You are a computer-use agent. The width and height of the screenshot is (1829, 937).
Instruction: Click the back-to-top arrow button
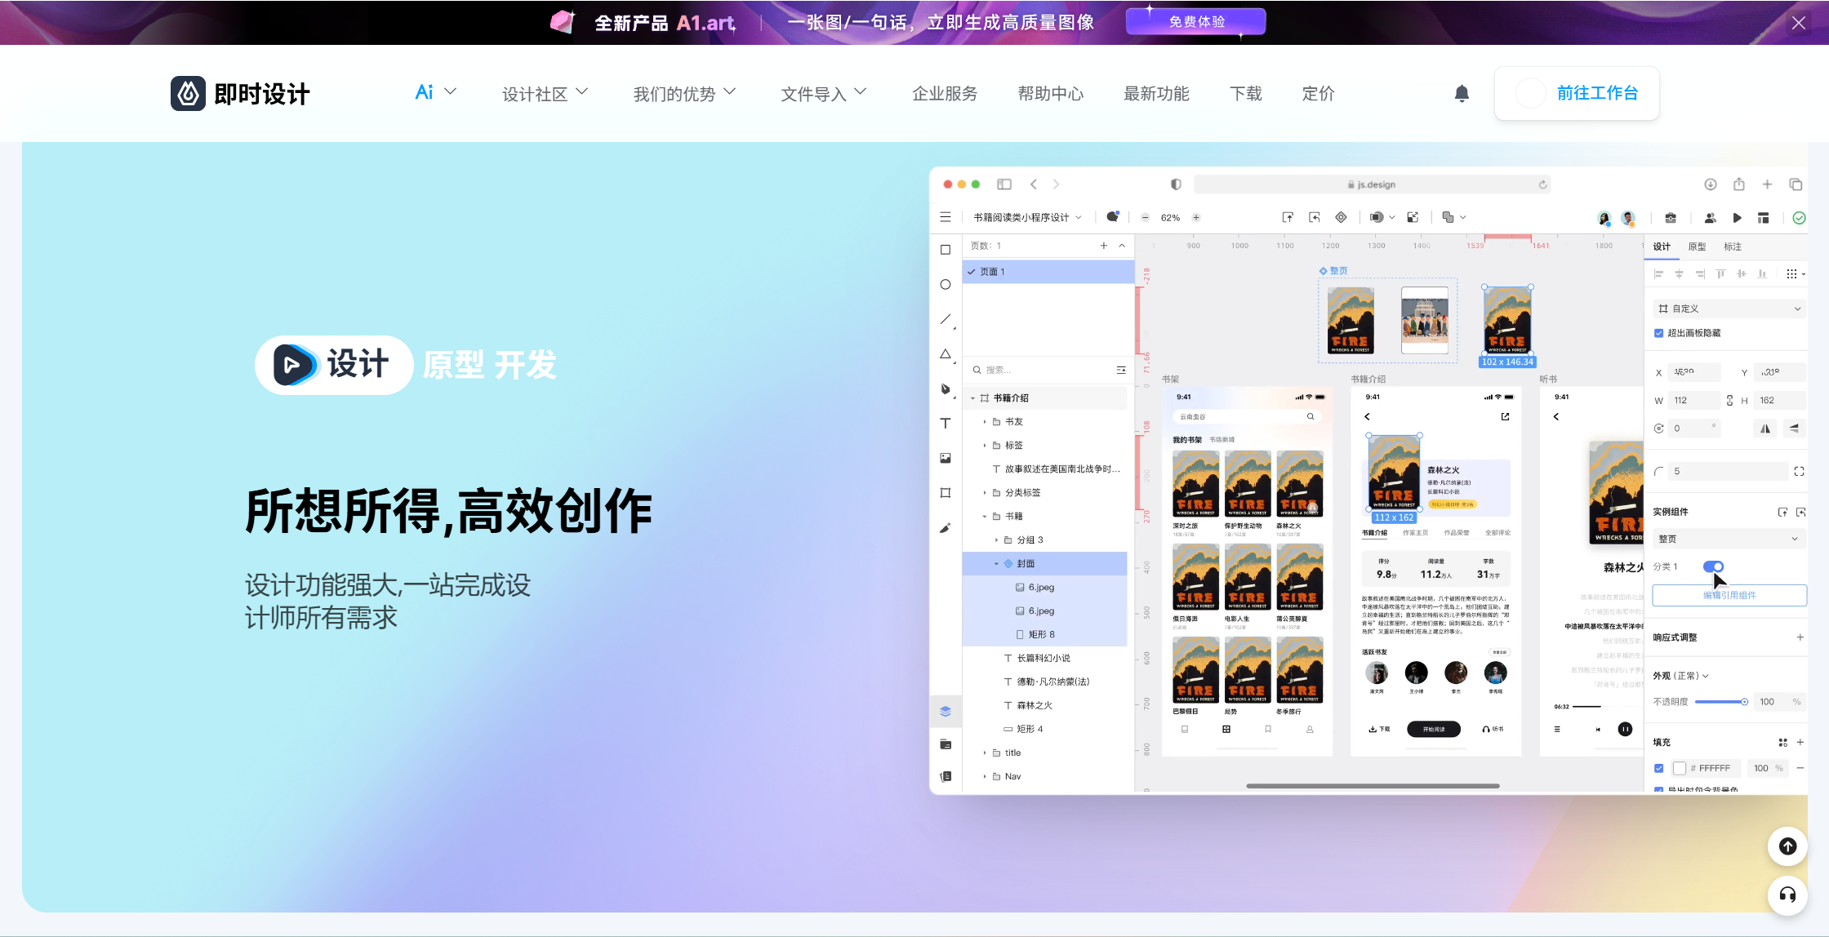[x=1787, y=846]
